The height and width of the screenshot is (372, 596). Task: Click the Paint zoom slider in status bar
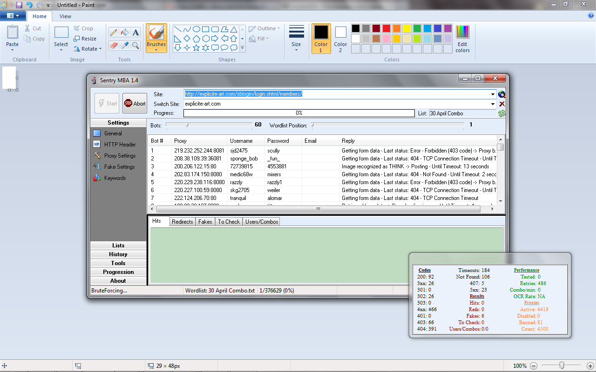click(562, 365)
